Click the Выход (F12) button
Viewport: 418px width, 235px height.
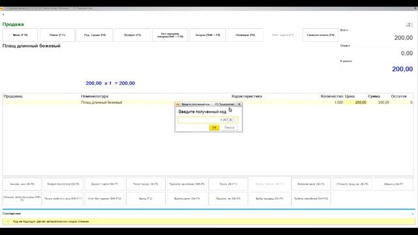pos(146,198)
